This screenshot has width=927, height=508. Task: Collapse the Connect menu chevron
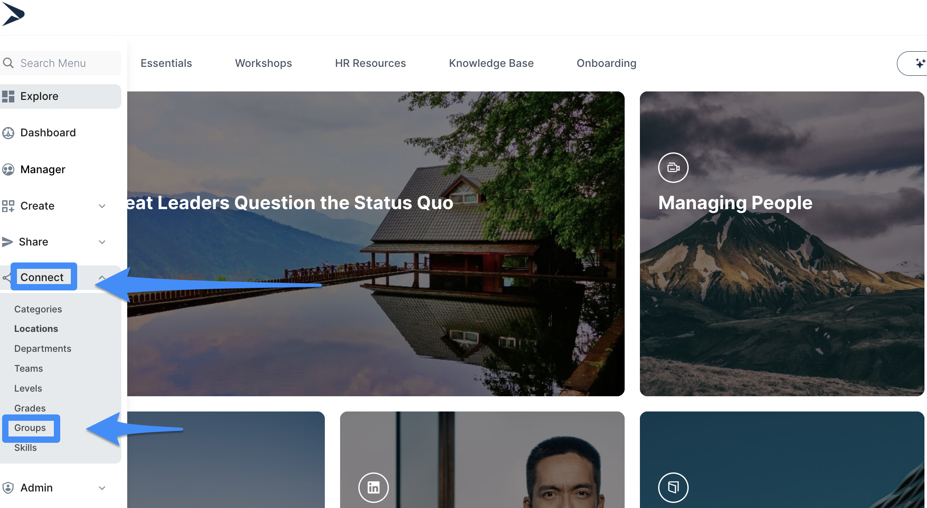pyautogui.click(x=102, y=278)
